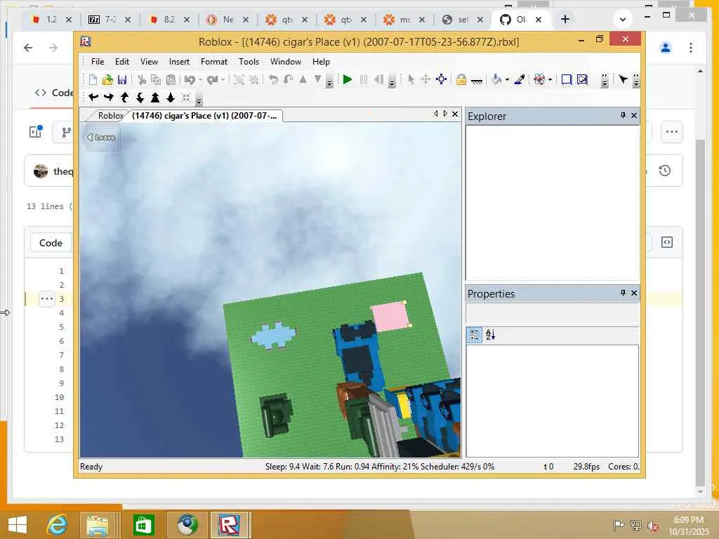Open Windows Store from the taskbar
The height and width of the screenshot is (539, 719).
click(143, 525)
